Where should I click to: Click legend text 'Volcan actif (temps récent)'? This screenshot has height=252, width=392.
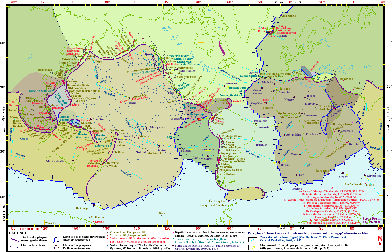(x=128, y=235)
